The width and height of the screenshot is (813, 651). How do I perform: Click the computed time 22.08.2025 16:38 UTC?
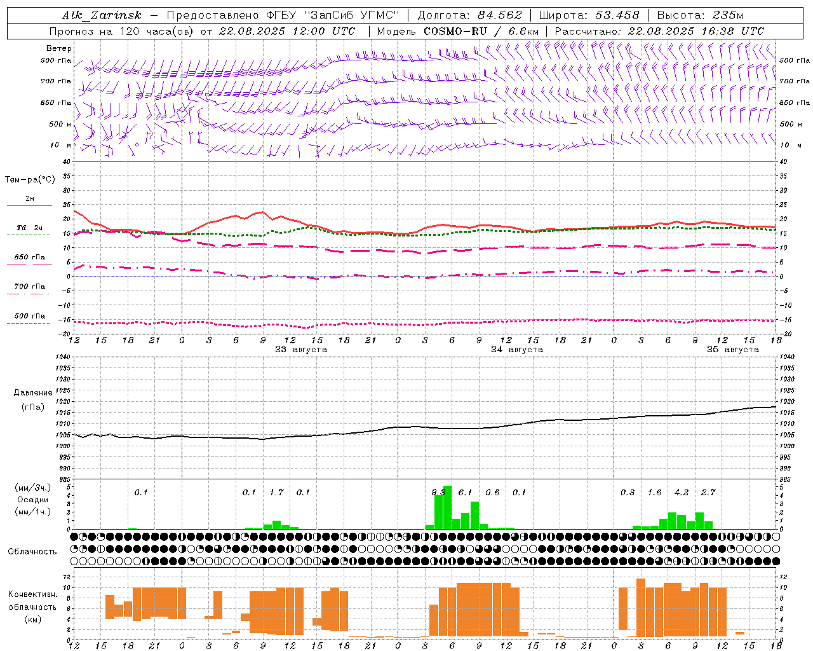click(x=696, y=31)
